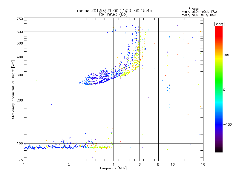Image resolution: width=239 pixels, height=179 pixels.
Task: Click x-axis tick label '8'
Action: click(158, 164)
